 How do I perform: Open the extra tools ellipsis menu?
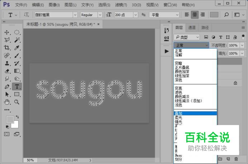click(x=7, y=110)
